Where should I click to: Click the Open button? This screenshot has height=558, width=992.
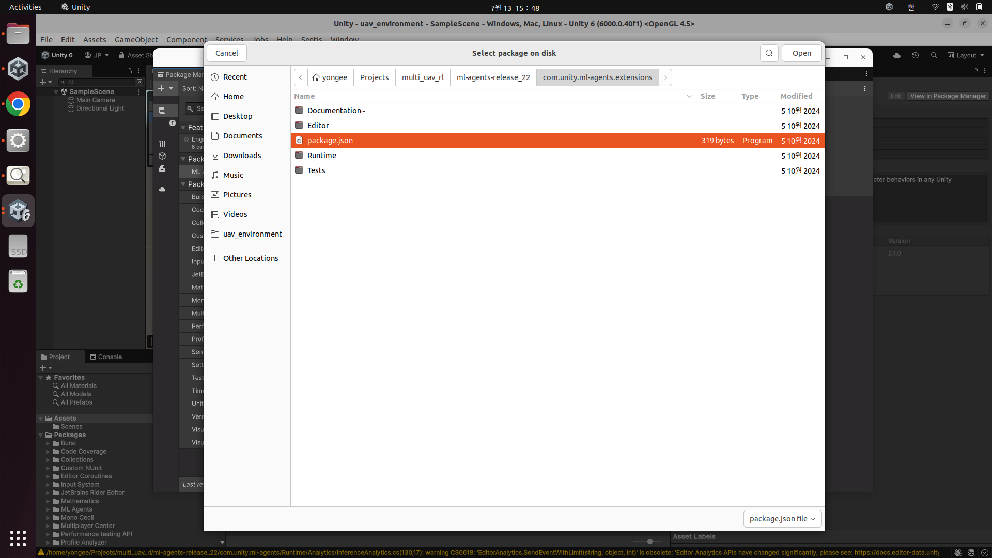801,53
